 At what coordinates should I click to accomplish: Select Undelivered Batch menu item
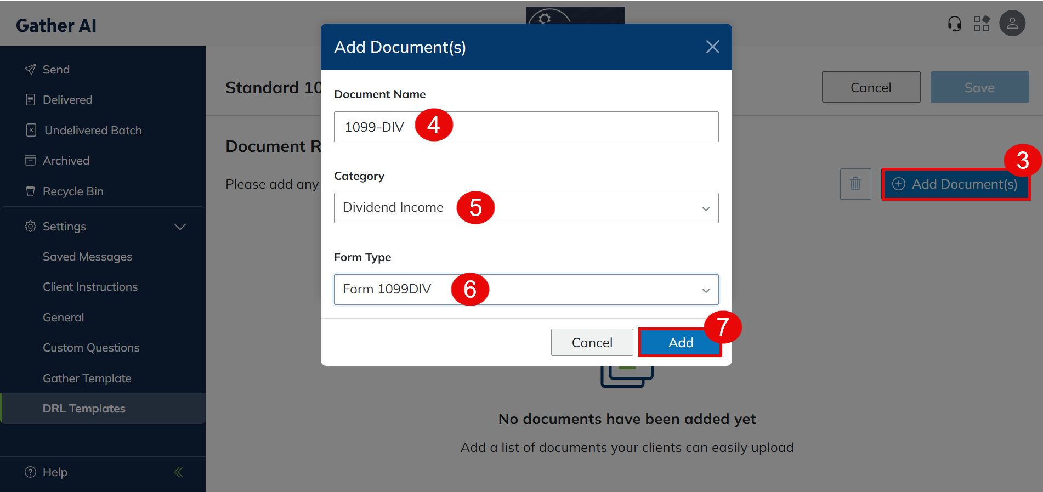tap(92, 131)
